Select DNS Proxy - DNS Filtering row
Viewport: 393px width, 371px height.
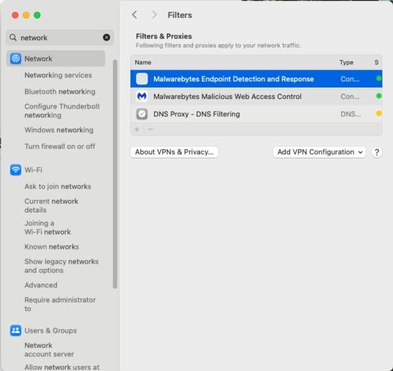click(256, 114)
